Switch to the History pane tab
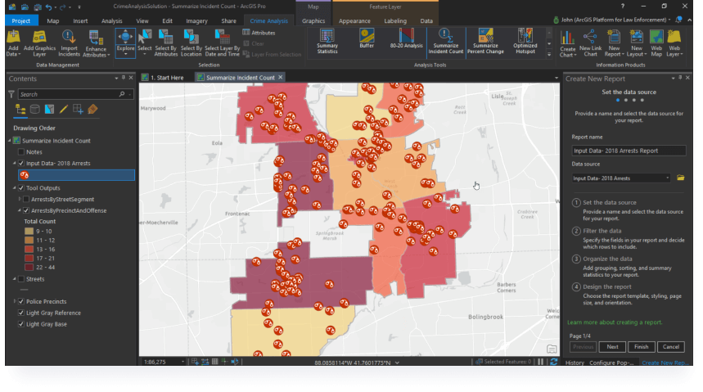 point(575,363)
